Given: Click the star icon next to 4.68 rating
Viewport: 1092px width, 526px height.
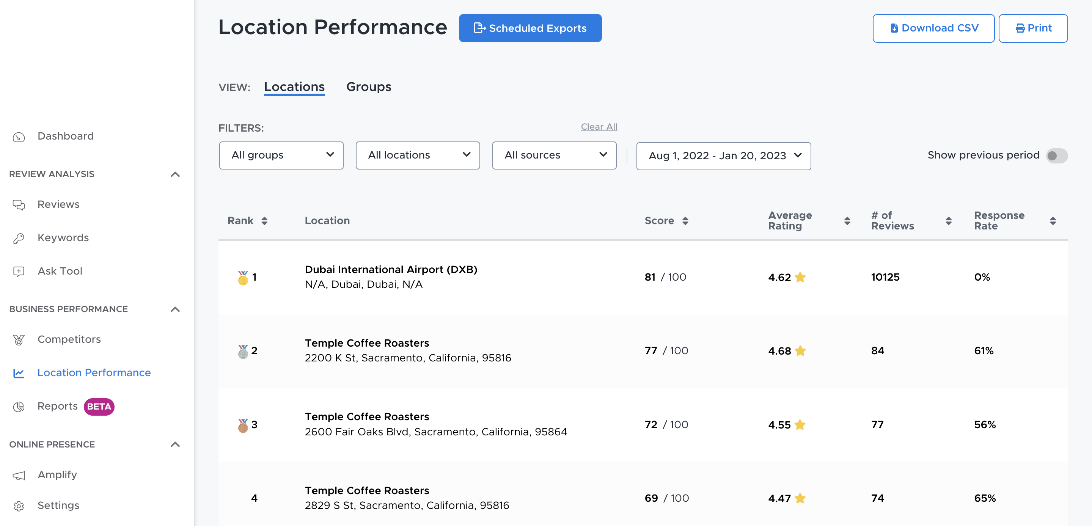Looking at the screenshot, I should pos(800,350).
